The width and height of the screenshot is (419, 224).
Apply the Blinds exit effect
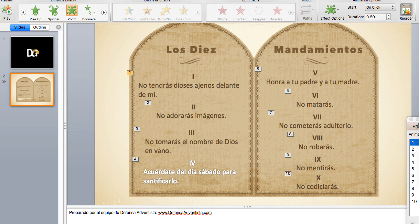[x=223, y=13]
